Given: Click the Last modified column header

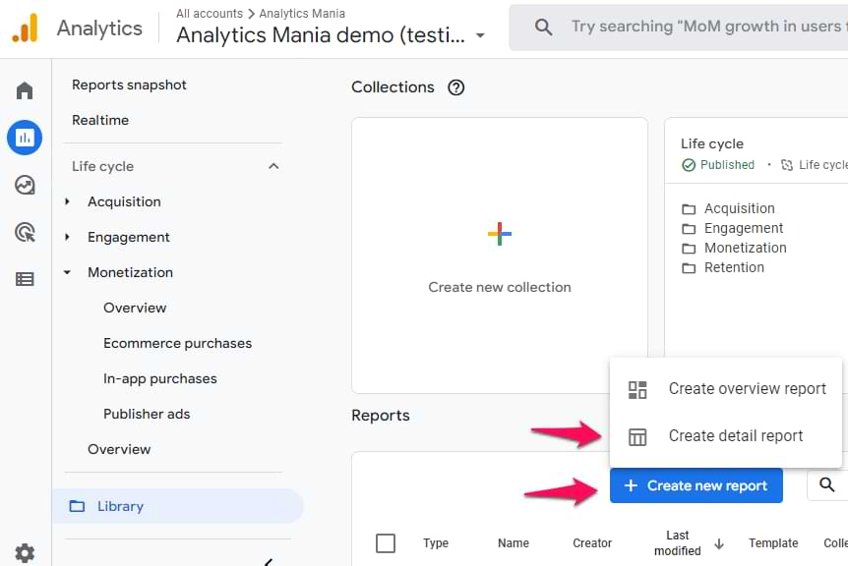Looking at the screenshot, I should click(678, 543).
